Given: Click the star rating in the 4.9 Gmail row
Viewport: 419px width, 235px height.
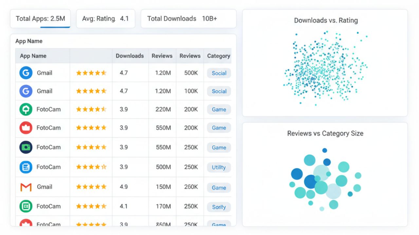Looking at the screenshot, I should pos(91,187).
